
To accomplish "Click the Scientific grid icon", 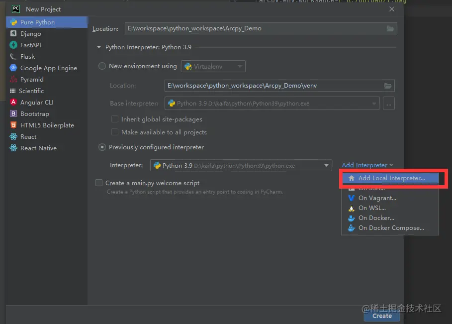I will [13, 91].
